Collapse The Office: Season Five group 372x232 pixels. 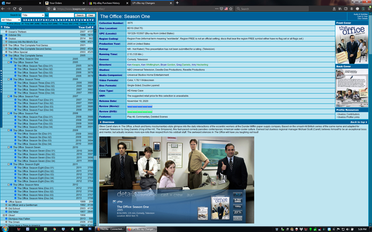[x=8, y=113]
